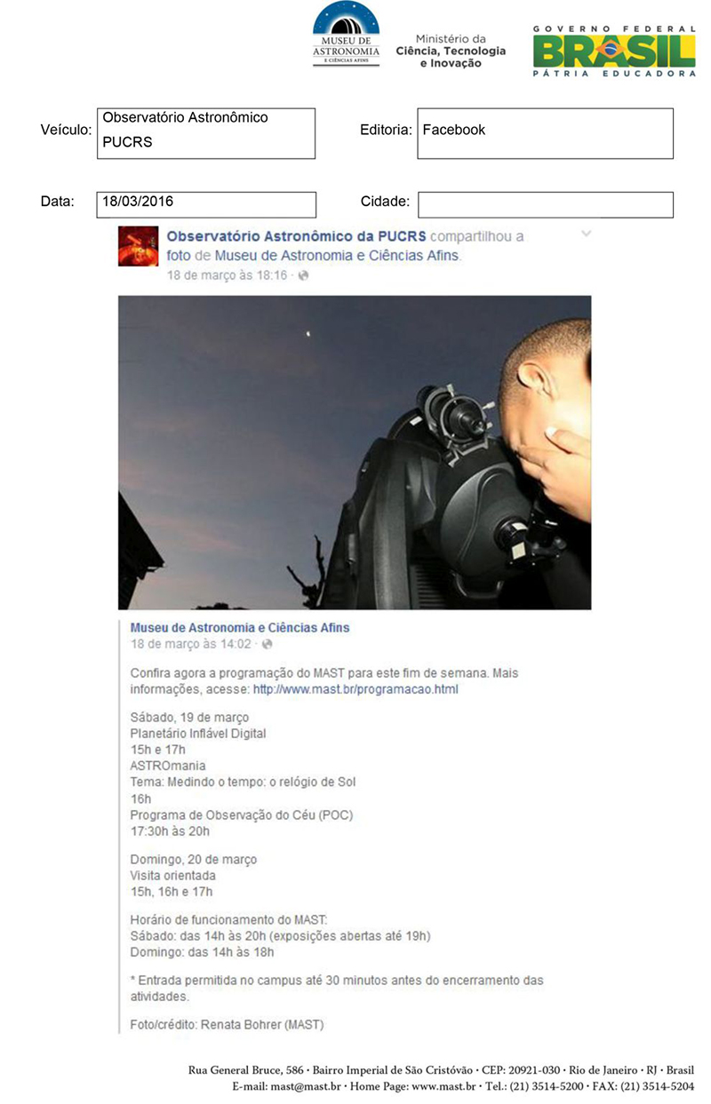Open Museu de Astronomia e Ciências Afins post author
711x1104 pixels.
240,627
